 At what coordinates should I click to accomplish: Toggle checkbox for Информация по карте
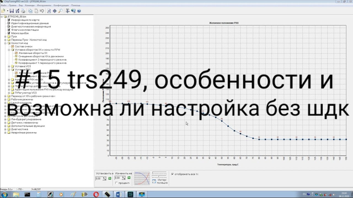pyautogui.click(x=9, y=20)
